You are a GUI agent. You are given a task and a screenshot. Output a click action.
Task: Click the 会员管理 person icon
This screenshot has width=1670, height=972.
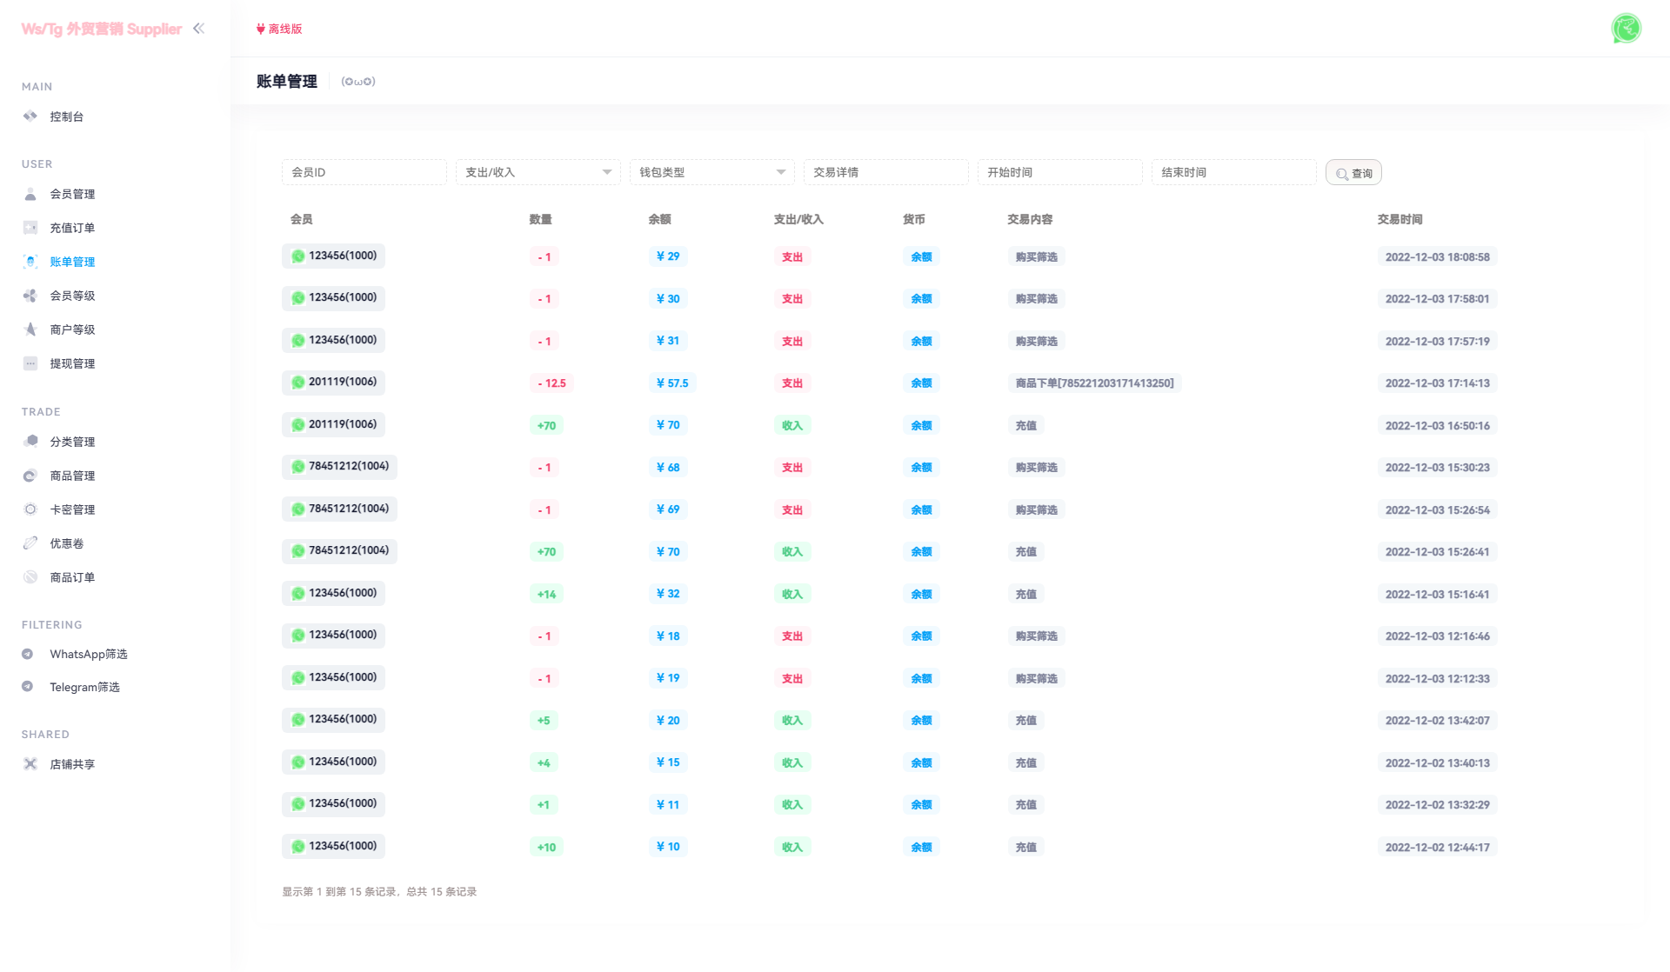click(30, 194)
